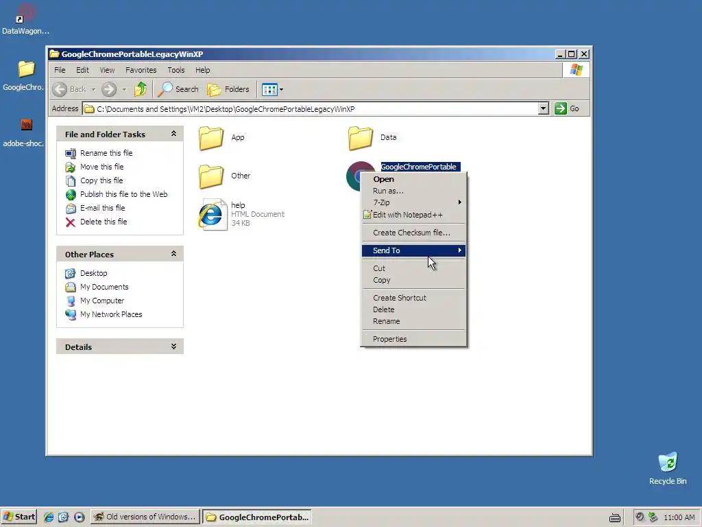Open the Address bar dropdown
702x527 pixels.
[543, 108]
